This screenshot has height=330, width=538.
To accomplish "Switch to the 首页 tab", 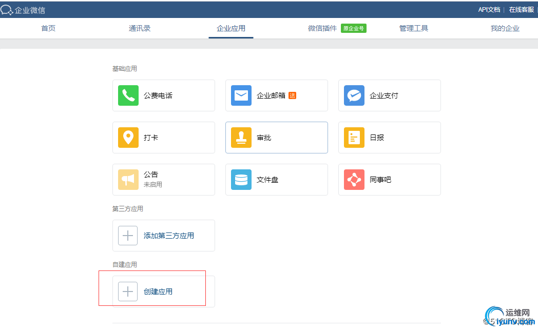I will pyautogui.click(x=48, y=28).
